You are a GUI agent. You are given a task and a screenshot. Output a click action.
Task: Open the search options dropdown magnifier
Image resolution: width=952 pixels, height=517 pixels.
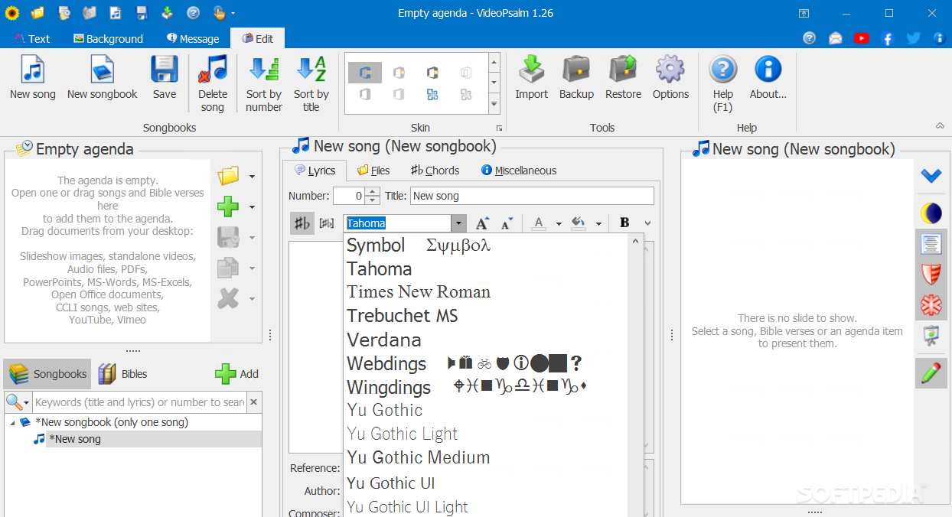click(18, 402)
